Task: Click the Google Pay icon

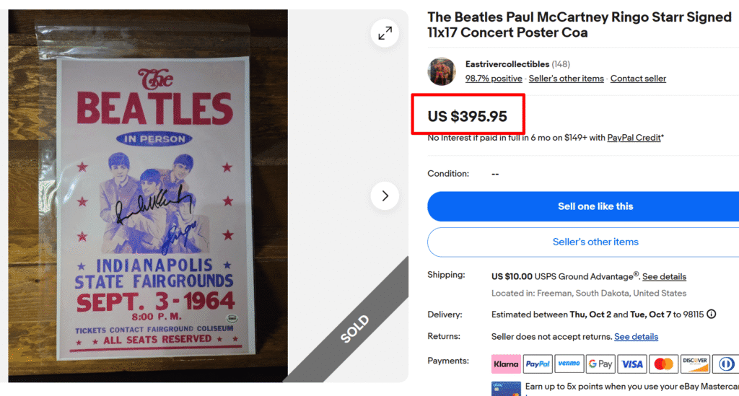Action: tap(600, 364)
